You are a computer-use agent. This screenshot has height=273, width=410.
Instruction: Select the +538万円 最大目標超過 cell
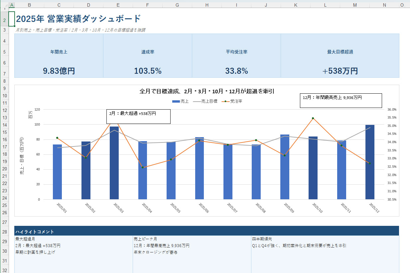[340, 71]
